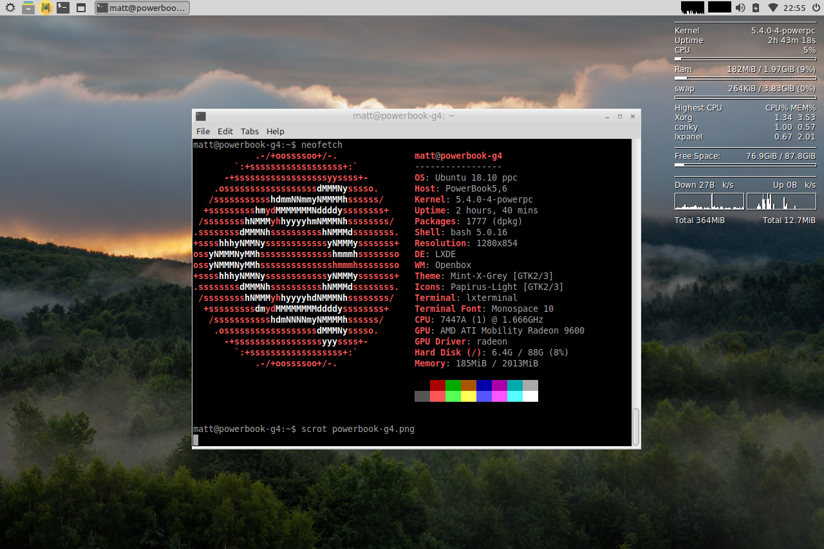Click the pink magenta bottom-row palette swatch

click(500, 396)
